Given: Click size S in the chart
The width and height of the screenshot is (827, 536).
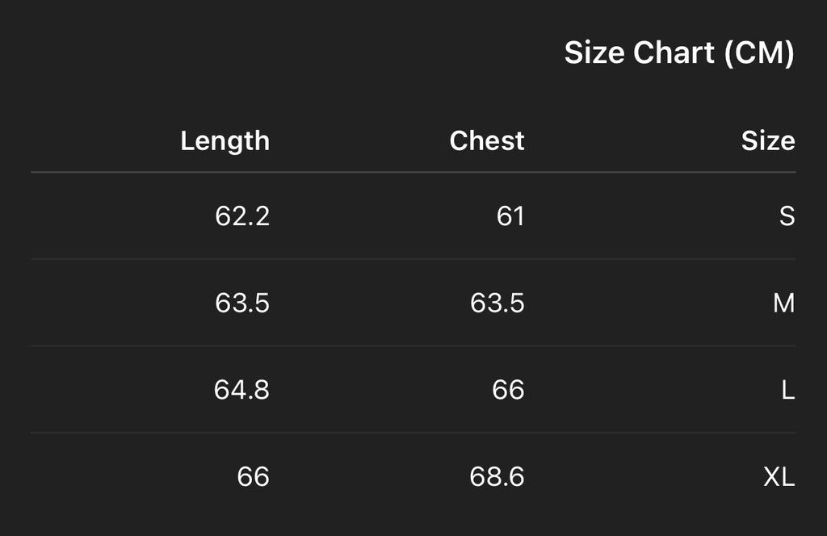Looking at the screenshot, I should 787,216.
